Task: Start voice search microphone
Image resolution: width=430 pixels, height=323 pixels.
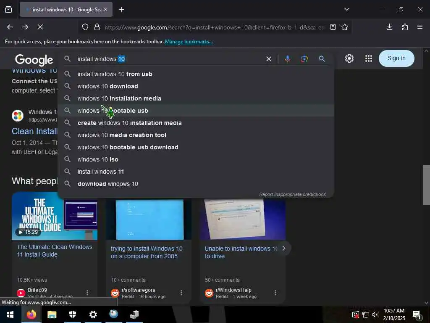Action: tap(287, 59)
